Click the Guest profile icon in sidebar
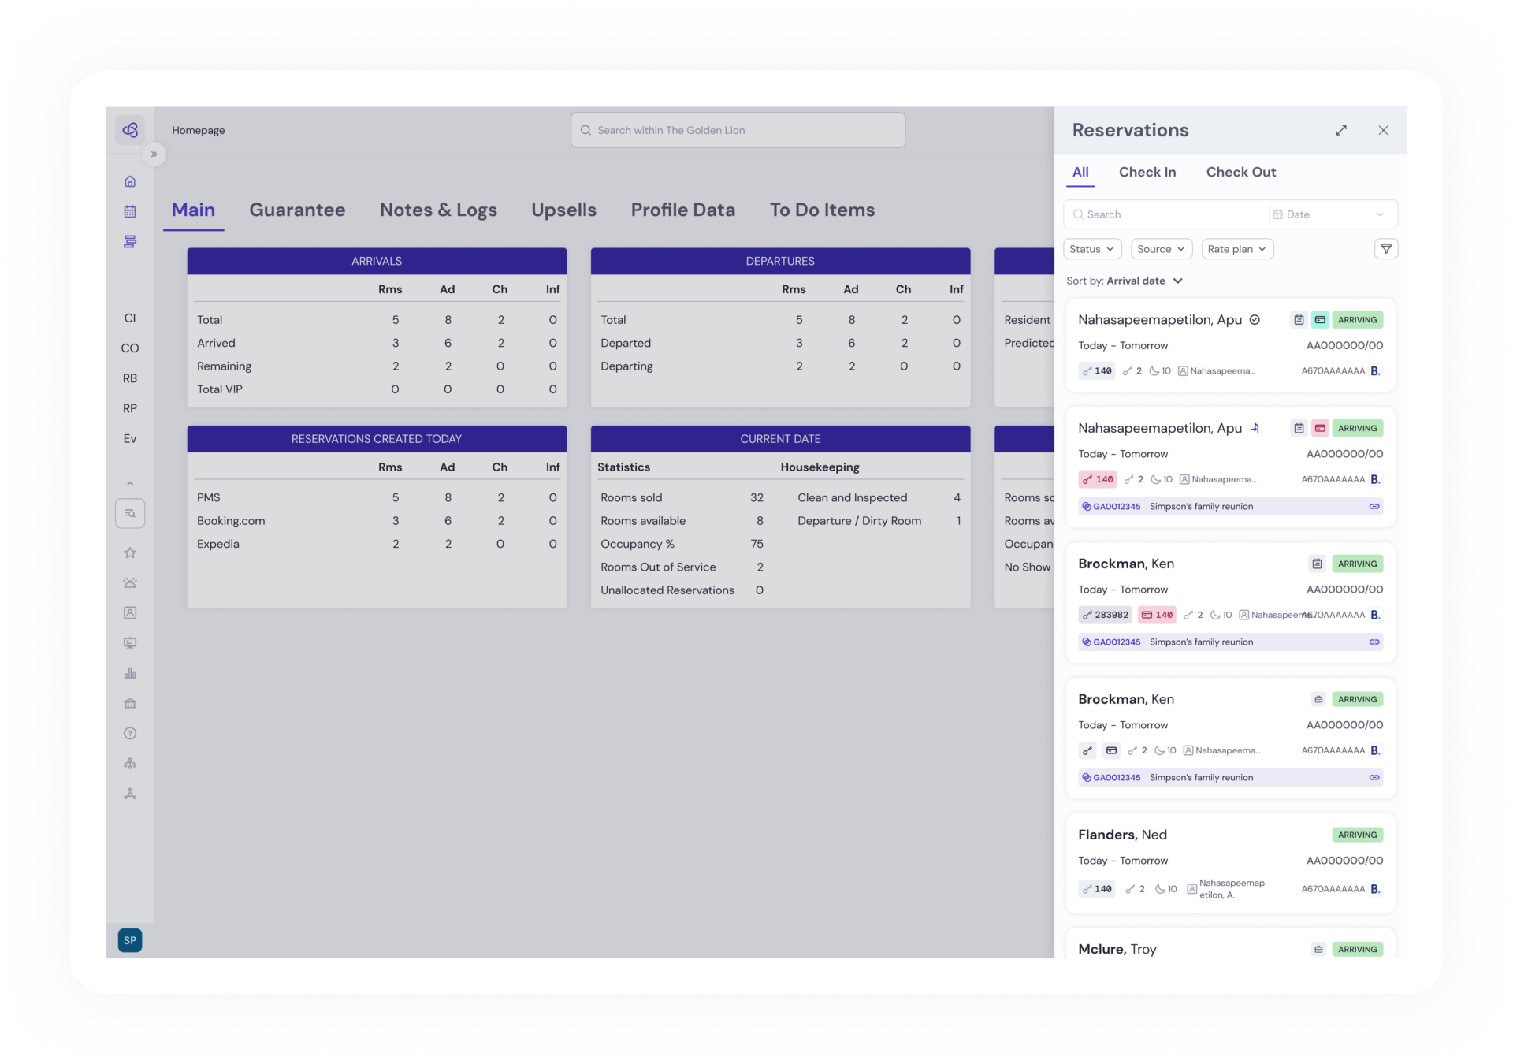The image size is (1513, 1064). 129,612
